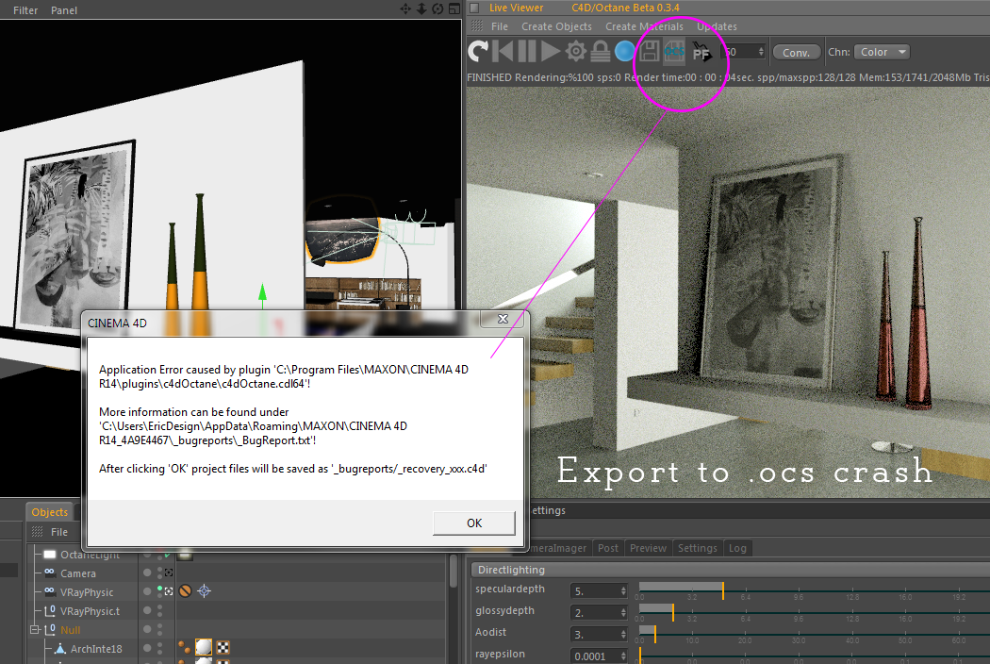Click the restart render icon in Live Viewer
The width and height of the screenshot is (990, 664).
pos(478,51)
